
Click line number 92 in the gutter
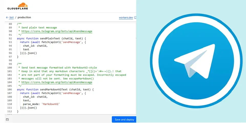click(x=10, y=39)
